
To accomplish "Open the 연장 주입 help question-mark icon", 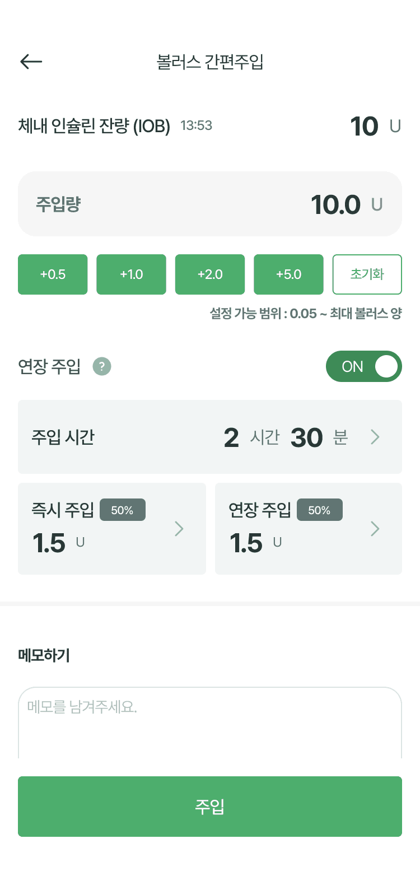I will (102, 367).
